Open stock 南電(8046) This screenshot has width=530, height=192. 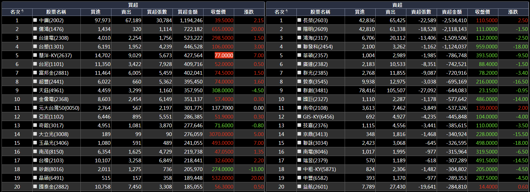pos(315,152)
